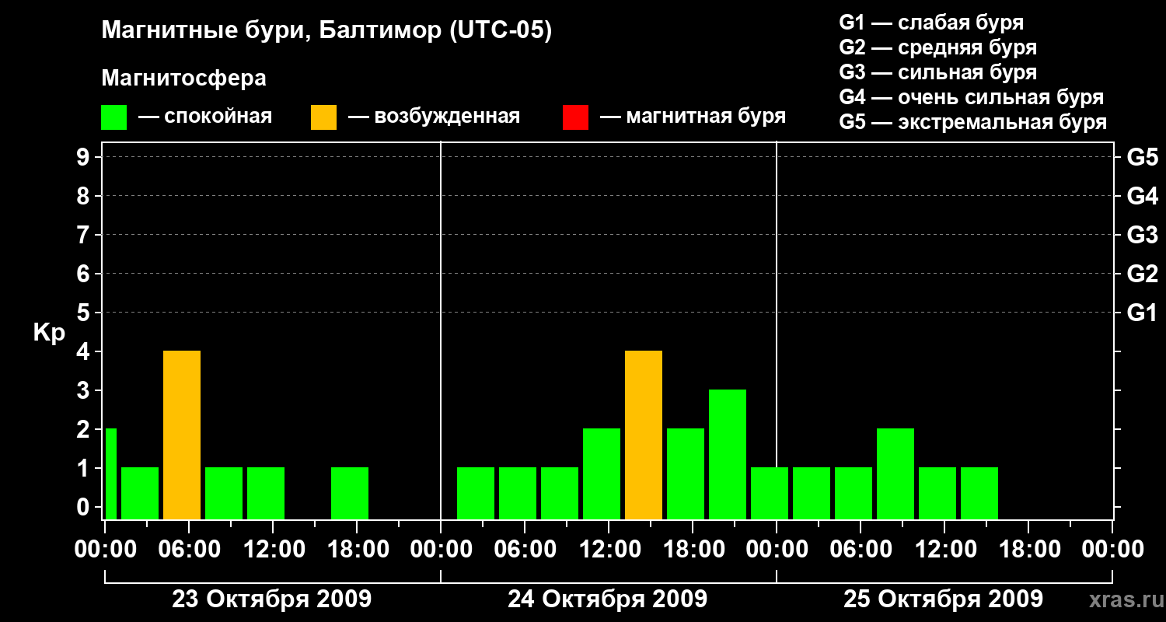
Task: Click the — спокойная legend label
Action: click(x=205, y=117)
